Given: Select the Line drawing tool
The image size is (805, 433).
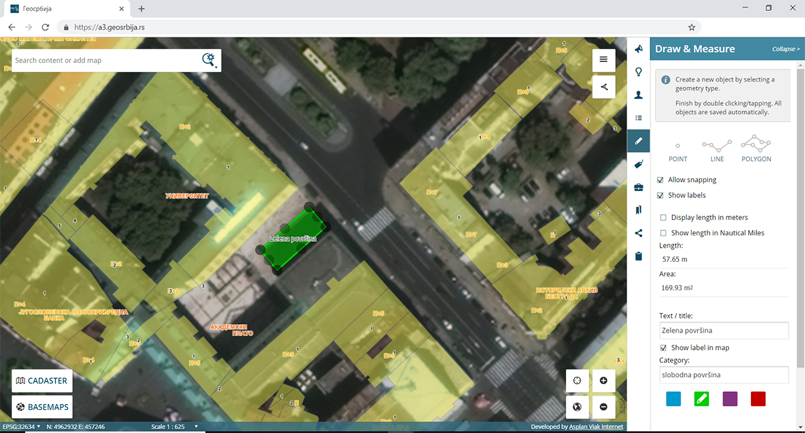Looking at the screenshot, I should [717, 149].
